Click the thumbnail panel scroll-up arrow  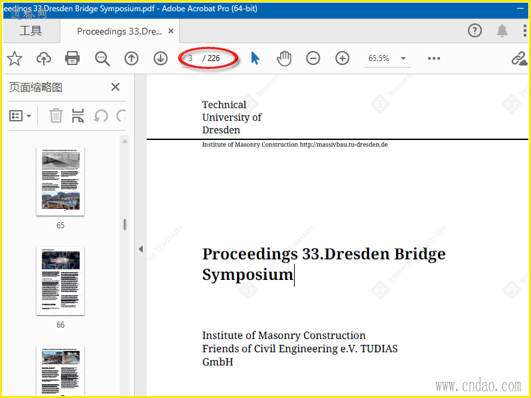[125, 141]
